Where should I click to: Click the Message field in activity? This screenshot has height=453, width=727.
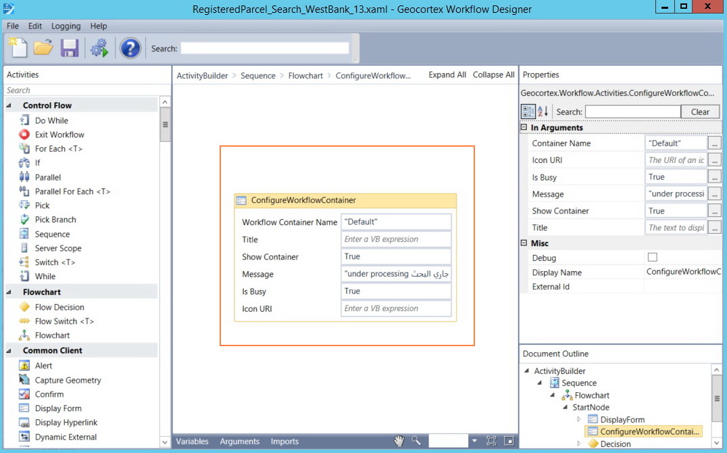396,274
